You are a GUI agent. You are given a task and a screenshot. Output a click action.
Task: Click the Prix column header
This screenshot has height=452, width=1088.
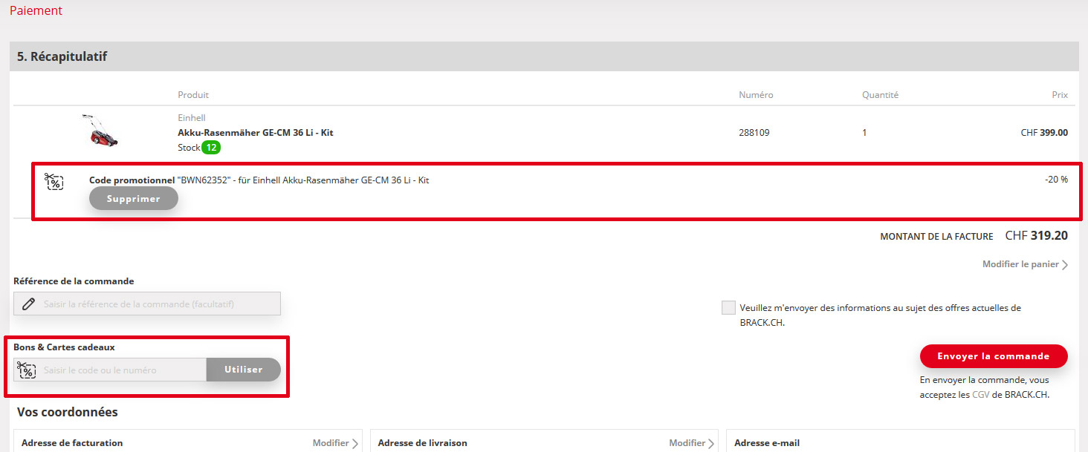click(1060, 95)
